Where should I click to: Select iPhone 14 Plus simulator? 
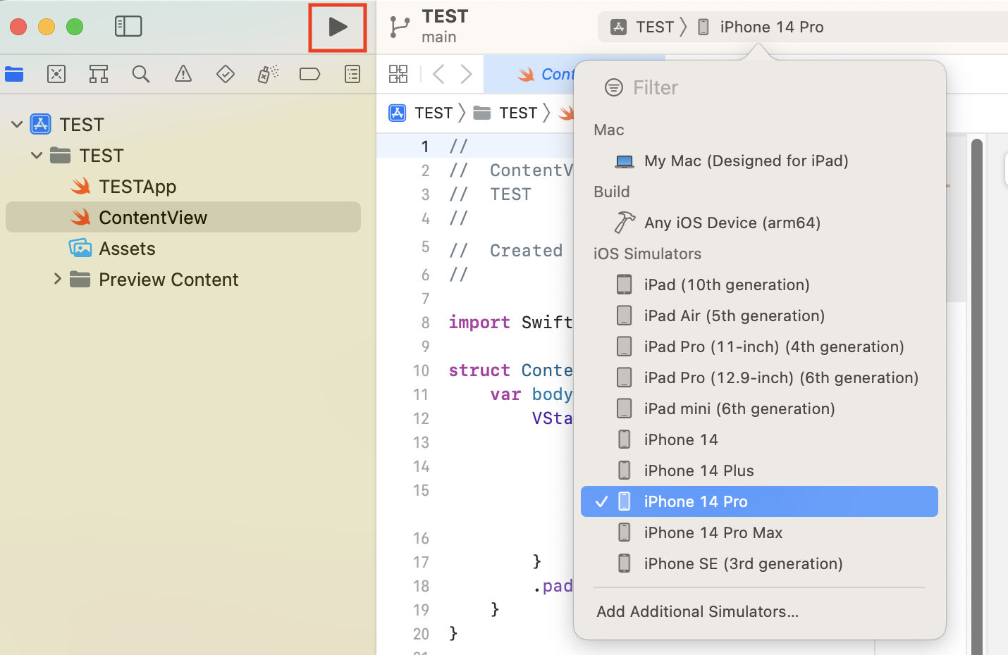(759, 471)
